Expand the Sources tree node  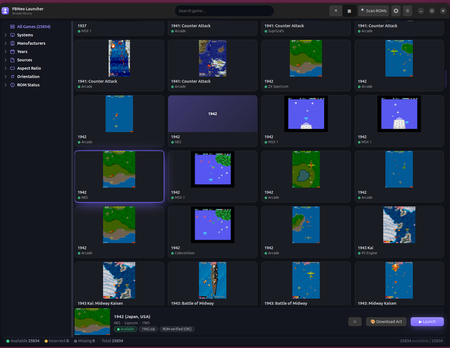(5, 60)
